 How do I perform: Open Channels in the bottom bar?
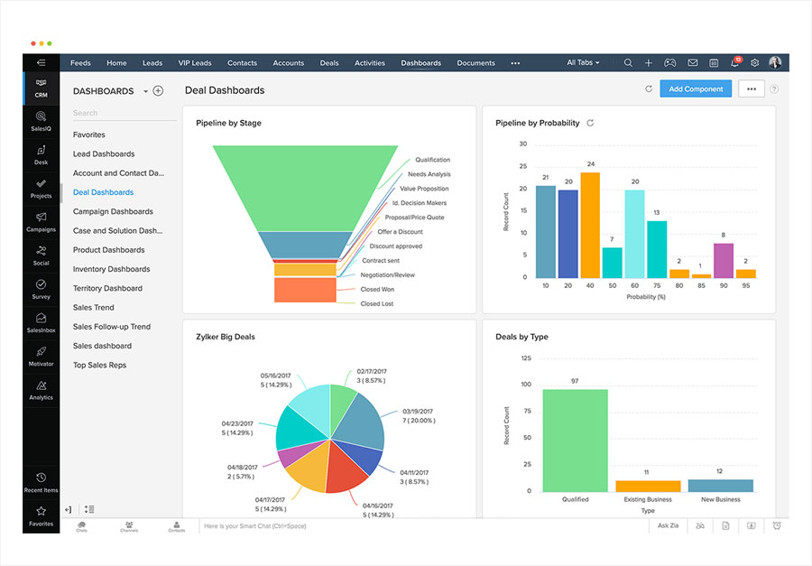(x=129, y=526)
